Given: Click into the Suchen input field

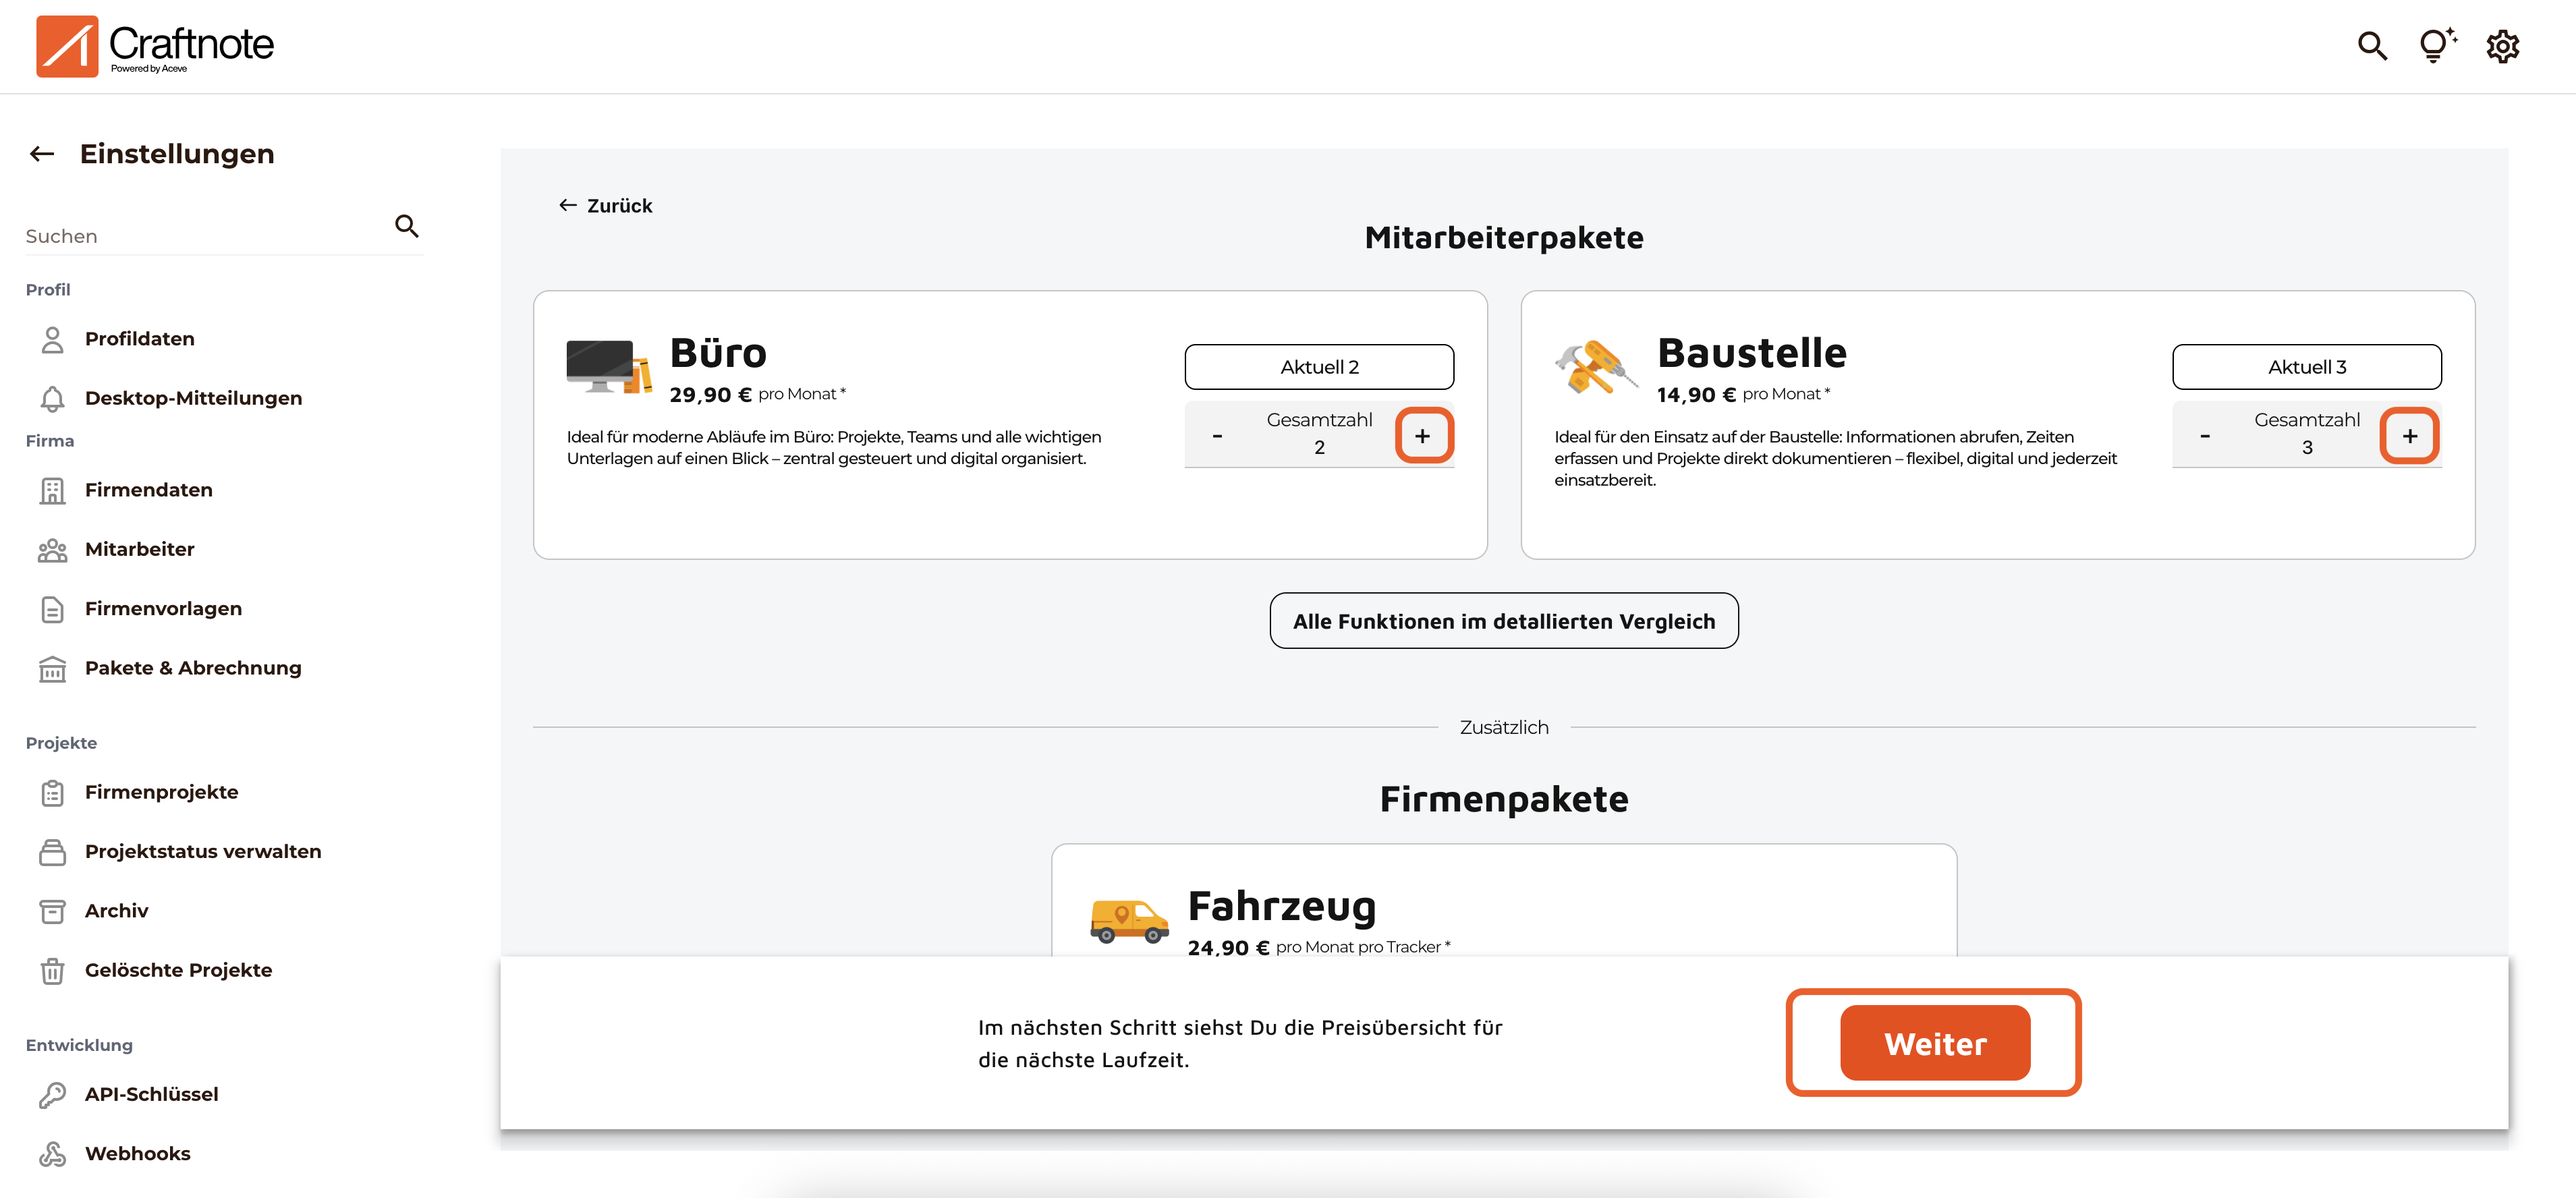Looking at the screenshot, I should [200, 237].
